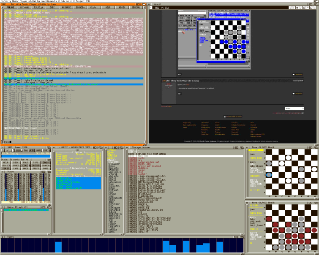Screen dimensions: 319x255
Task: Click LEAVE GAME in the Checkers window
Action: pos(256,184)
